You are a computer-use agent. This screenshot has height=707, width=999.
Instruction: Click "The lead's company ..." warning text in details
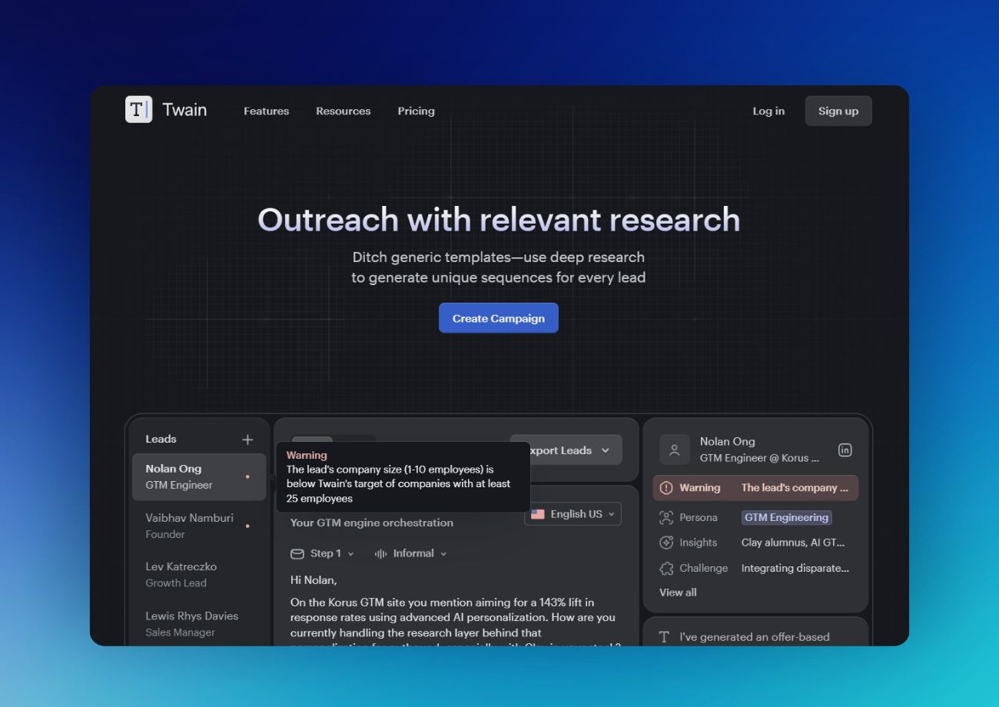click(x=795, y=488)
